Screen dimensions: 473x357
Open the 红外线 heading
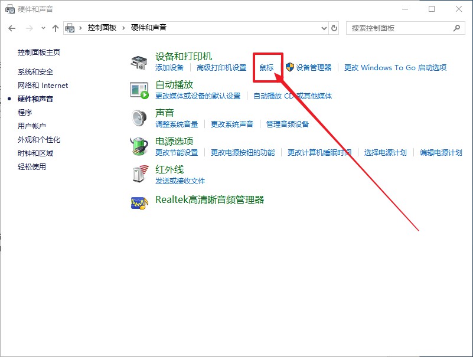(169, 169)
